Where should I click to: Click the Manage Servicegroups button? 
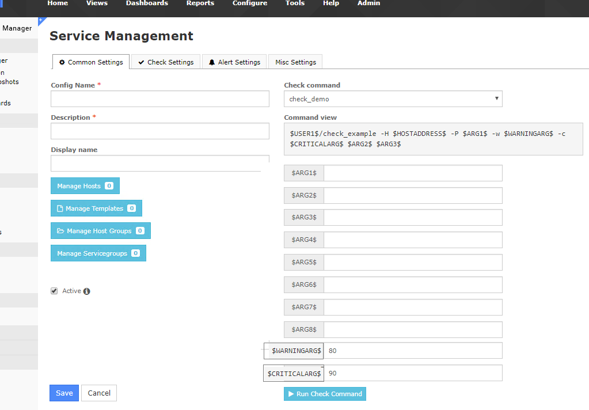coord(98,253)
